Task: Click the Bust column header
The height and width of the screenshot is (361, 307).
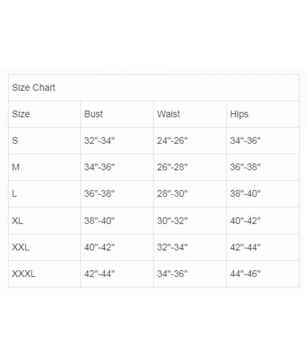Action: click(93, 114)
